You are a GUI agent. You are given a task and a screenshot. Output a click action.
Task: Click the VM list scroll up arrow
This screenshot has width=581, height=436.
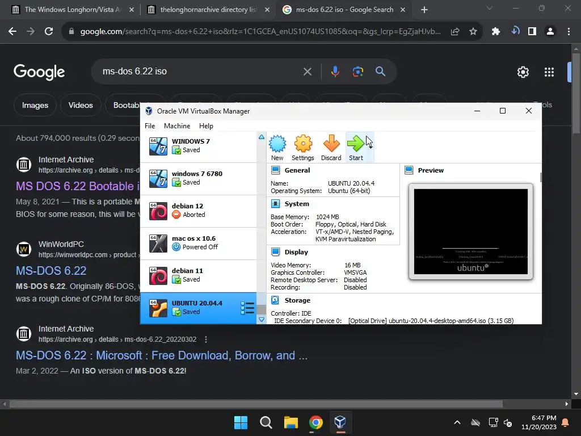coord(262,137)
